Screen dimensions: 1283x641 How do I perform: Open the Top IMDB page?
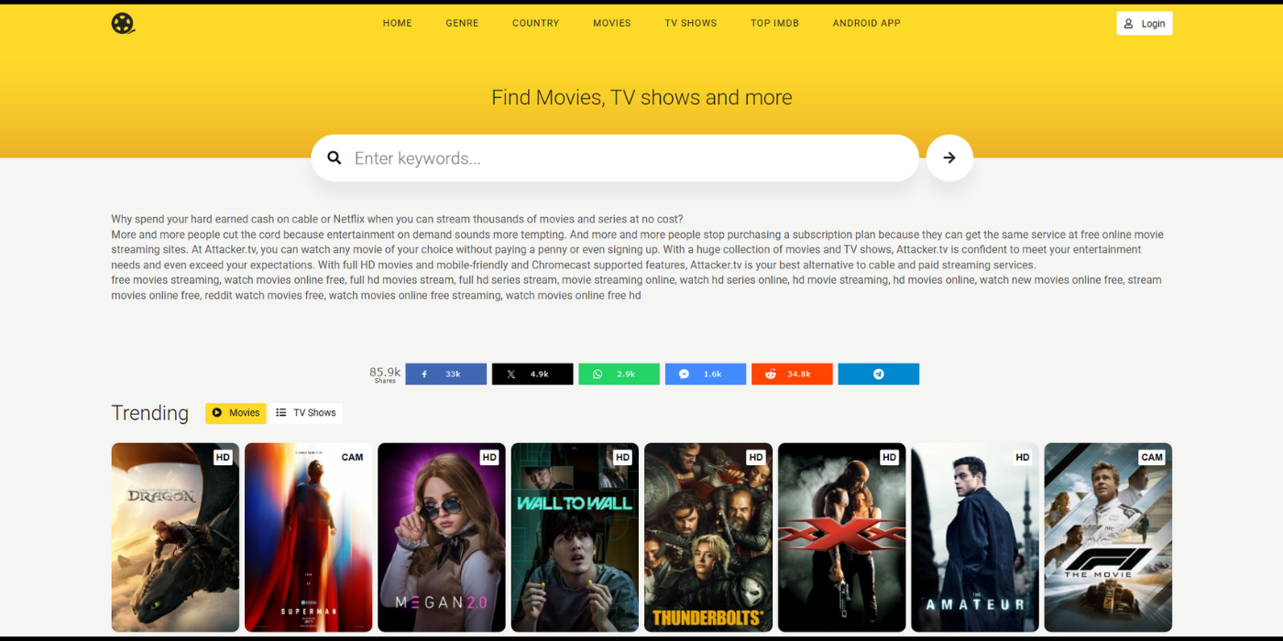[x=775, y=23]
